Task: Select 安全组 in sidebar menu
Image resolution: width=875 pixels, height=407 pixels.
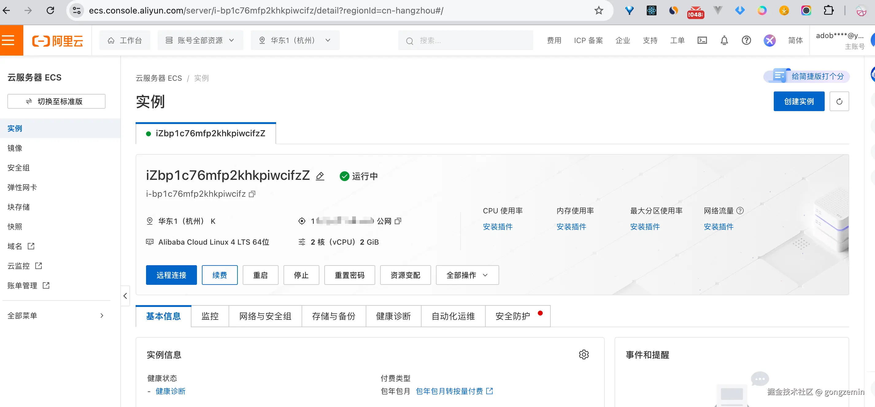Action: click(x=19, y=168)
